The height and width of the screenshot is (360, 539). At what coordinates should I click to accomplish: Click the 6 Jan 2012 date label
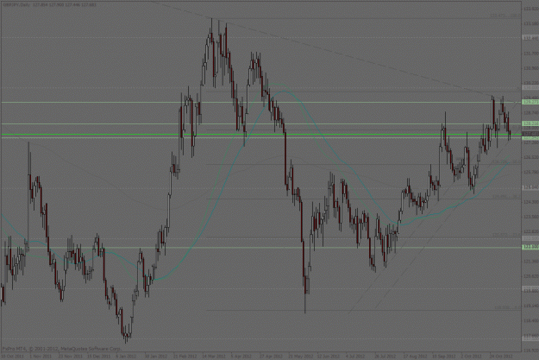coord(128,357)
